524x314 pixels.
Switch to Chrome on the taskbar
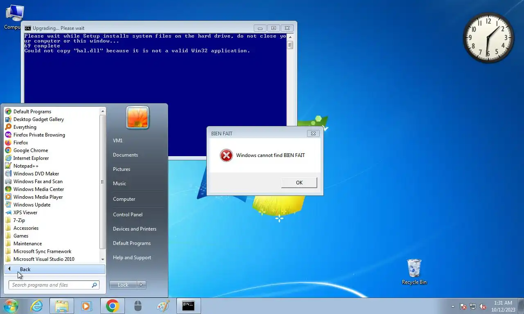(112, 306)
